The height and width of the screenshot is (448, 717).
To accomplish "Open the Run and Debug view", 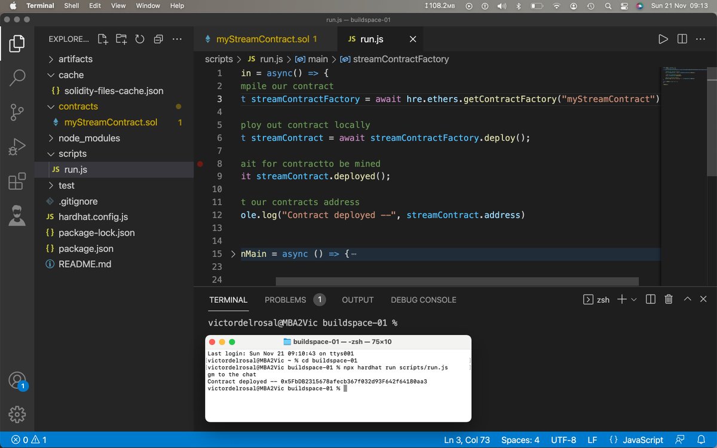I will [x=17, y=146].
